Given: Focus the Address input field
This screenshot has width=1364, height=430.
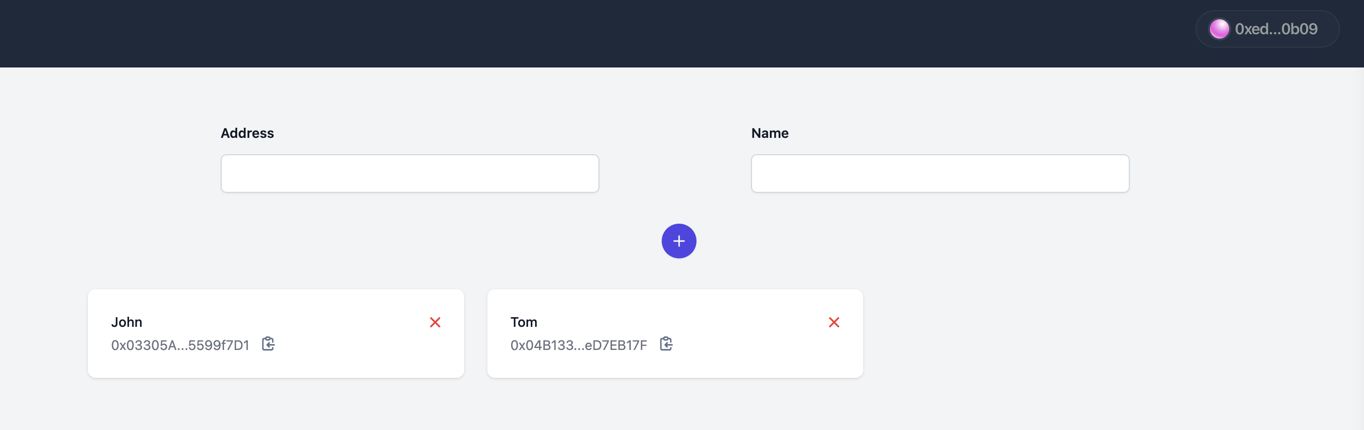Looking at the screenshot, I should 409,173.
